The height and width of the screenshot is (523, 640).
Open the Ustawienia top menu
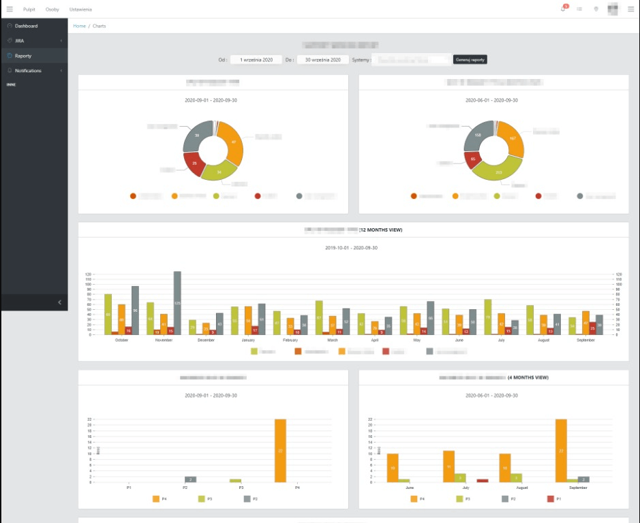[80, 9]
